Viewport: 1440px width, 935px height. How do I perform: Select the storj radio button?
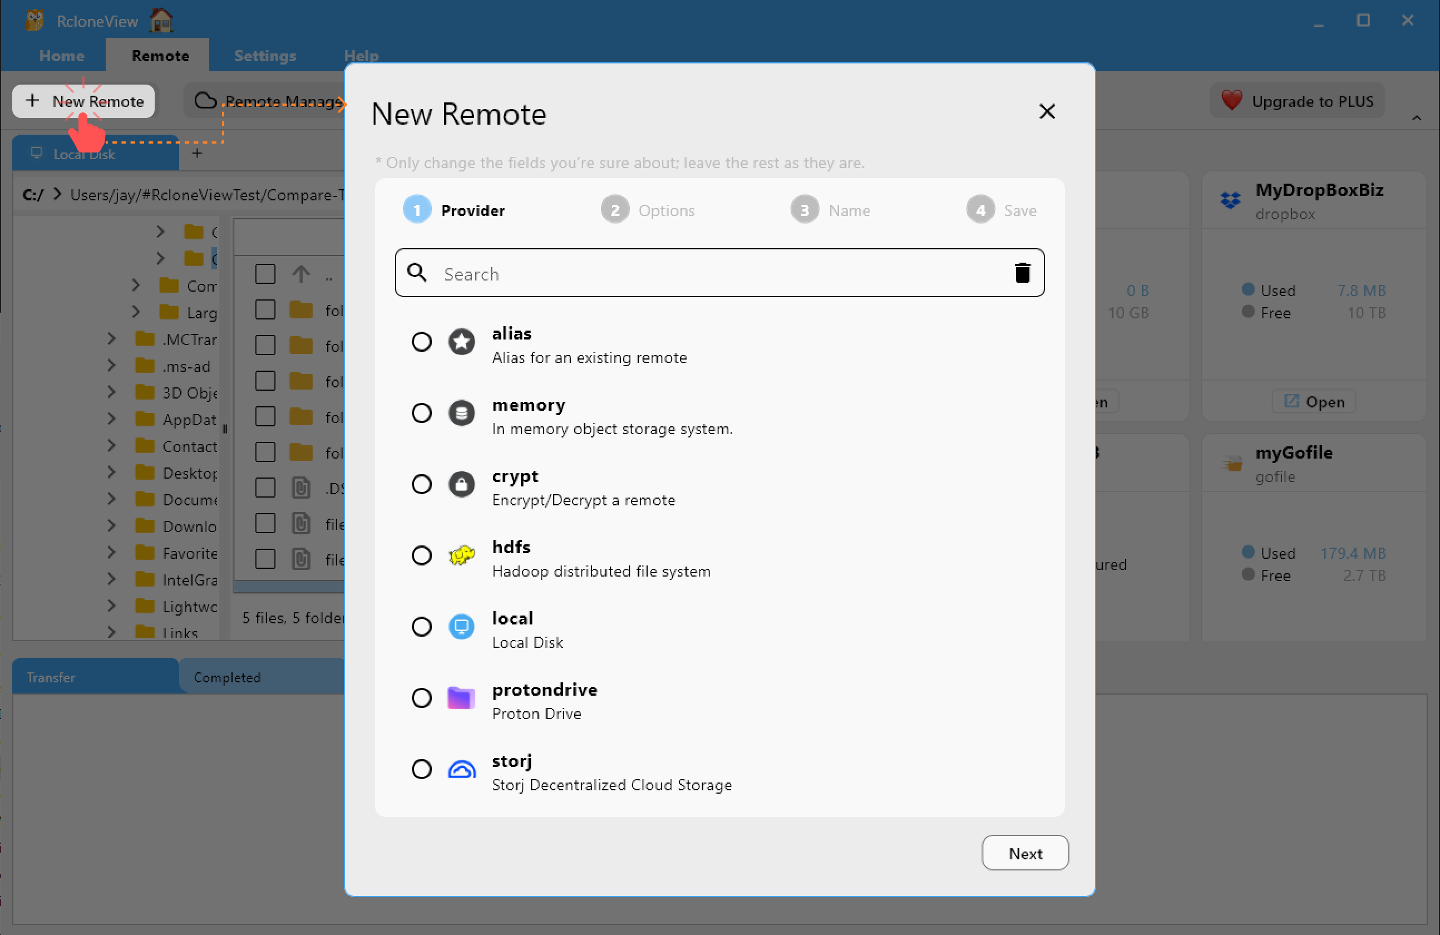pos(422,769)
